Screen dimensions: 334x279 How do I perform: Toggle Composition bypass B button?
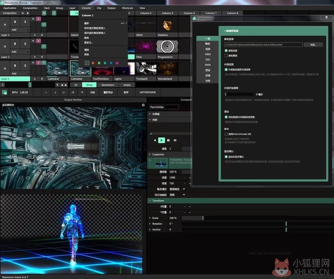(x=28, y=13)
